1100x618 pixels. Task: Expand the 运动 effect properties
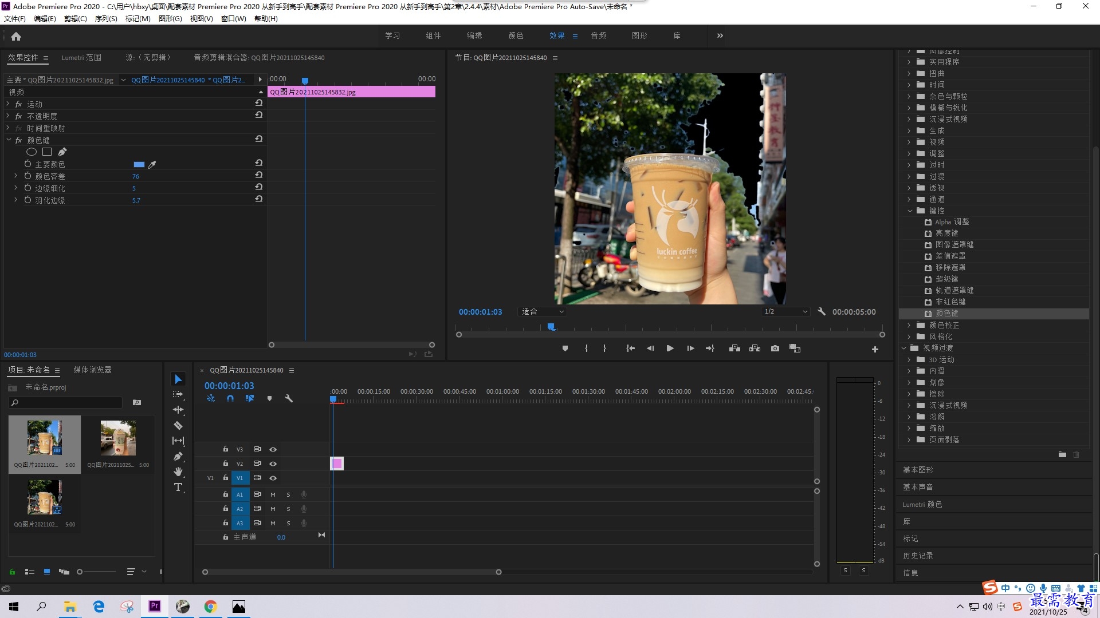(8, 104)
